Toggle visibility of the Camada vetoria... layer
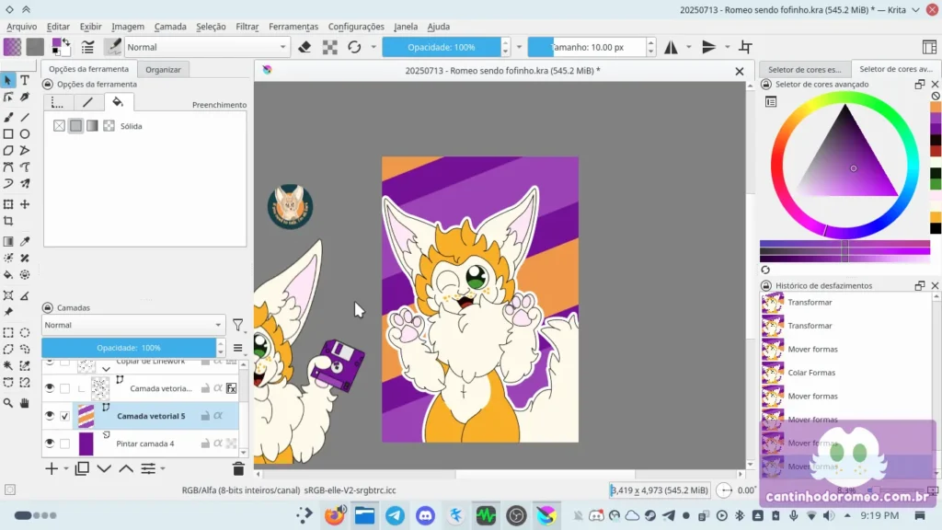The image size is (942, 530). point(50,388)
